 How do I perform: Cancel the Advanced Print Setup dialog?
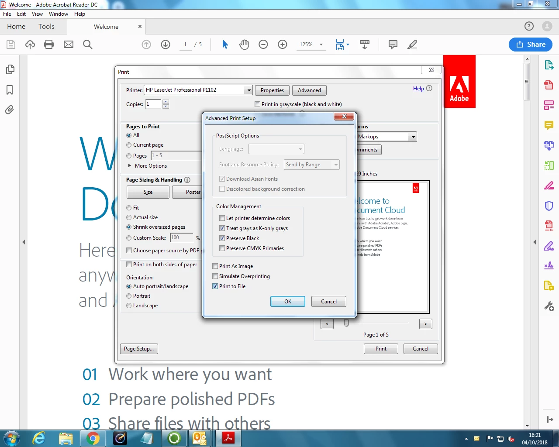coord(329,302)
